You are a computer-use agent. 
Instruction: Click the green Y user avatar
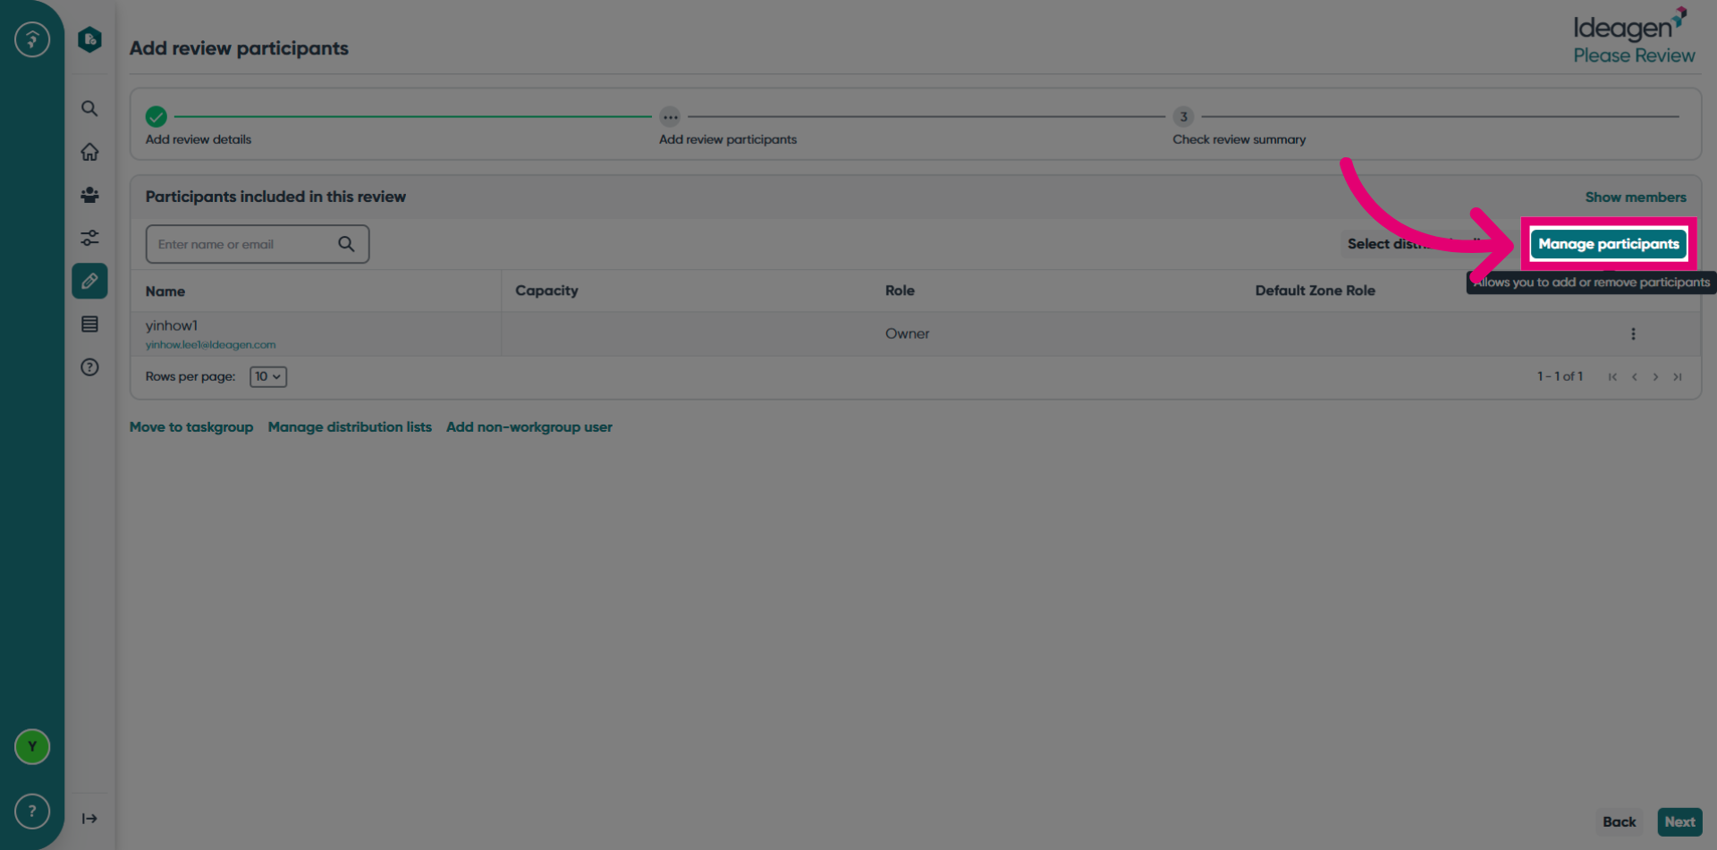click(32, 746)
